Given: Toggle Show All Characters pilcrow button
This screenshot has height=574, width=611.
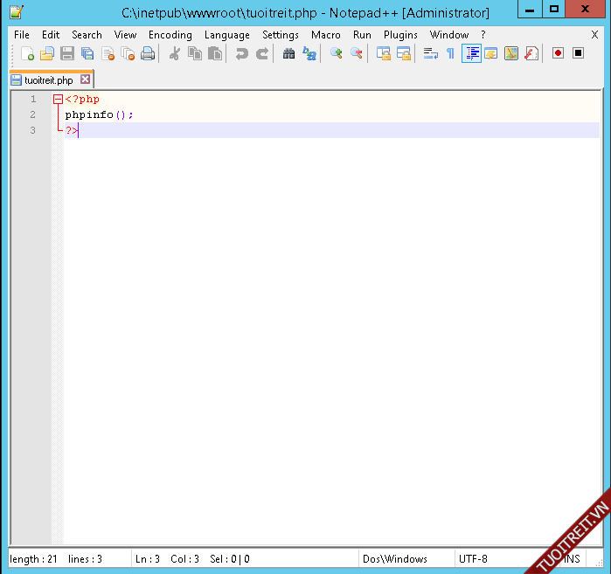Looking at the screenshot, I should tap(450, 53).
